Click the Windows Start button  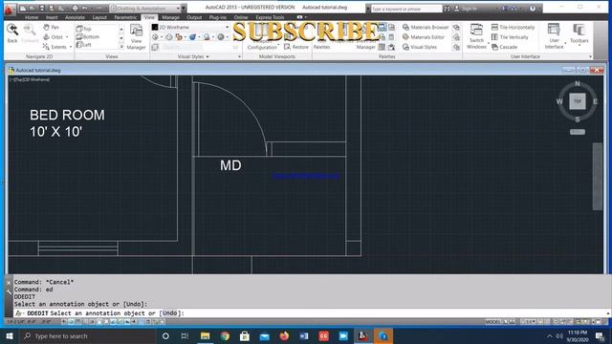[x=10, y=335]
